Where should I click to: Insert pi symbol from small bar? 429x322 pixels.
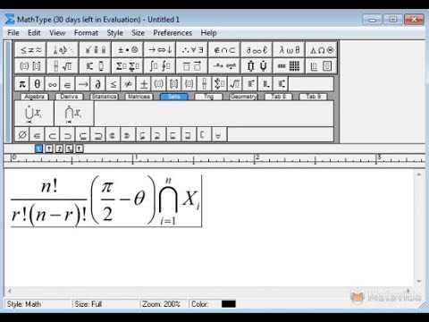point(22,84)
